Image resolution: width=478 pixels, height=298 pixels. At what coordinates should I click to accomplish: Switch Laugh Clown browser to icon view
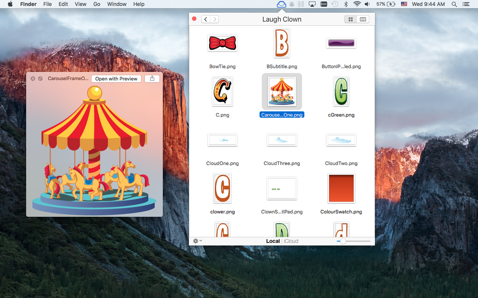coord(350,19)
